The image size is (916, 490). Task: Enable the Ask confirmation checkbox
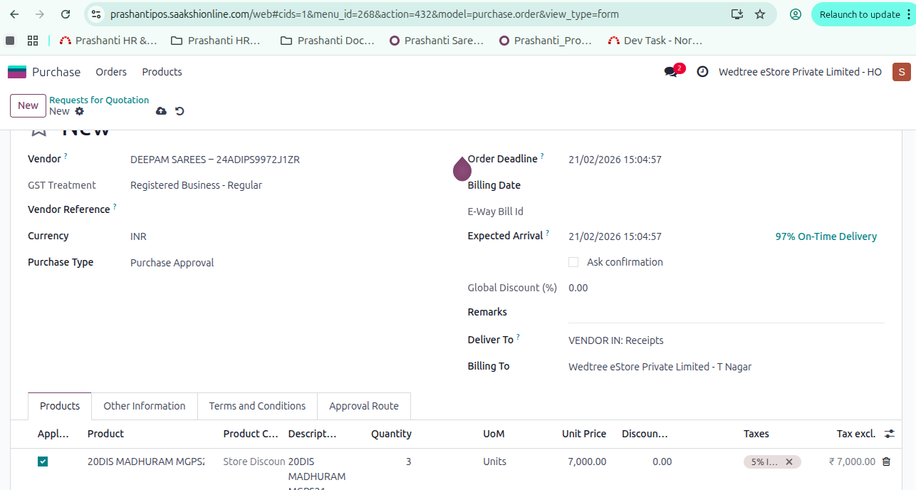[573, 262]
